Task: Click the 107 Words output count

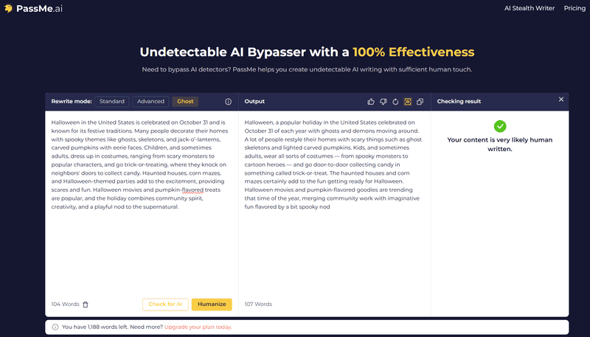Action: click(258, 304)
